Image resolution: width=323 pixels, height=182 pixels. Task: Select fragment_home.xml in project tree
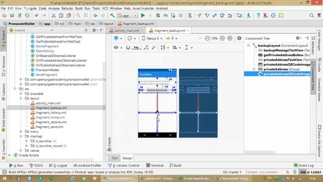pos(50,117)
